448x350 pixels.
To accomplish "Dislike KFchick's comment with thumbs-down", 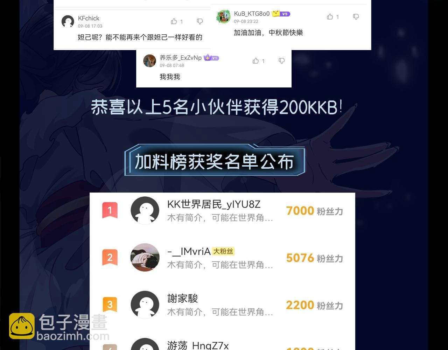I will [x=200, y=22].
